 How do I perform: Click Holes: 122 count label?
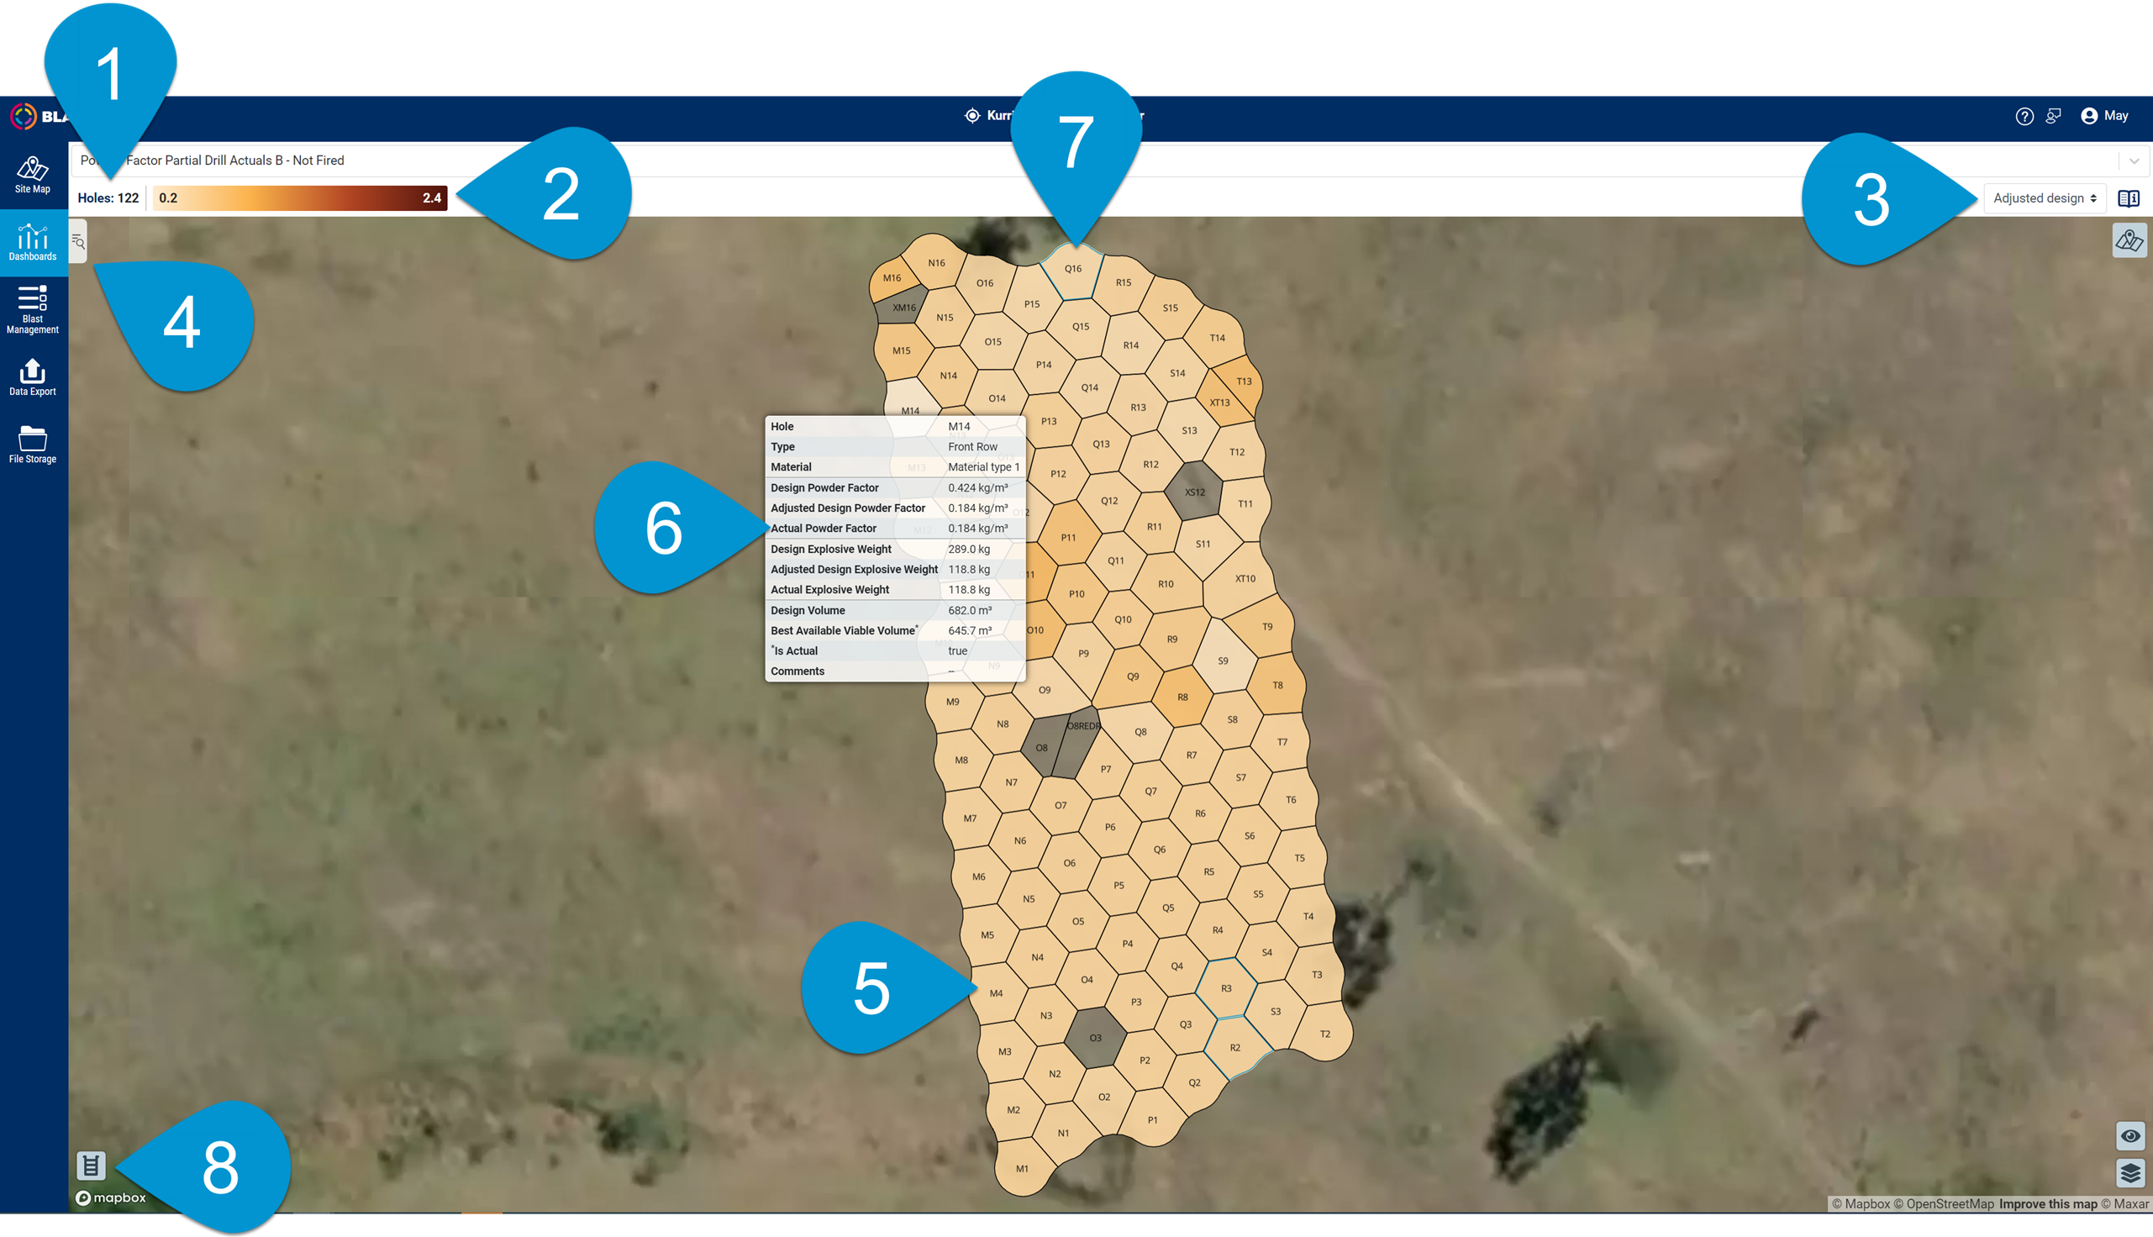[x=108, y=199]
